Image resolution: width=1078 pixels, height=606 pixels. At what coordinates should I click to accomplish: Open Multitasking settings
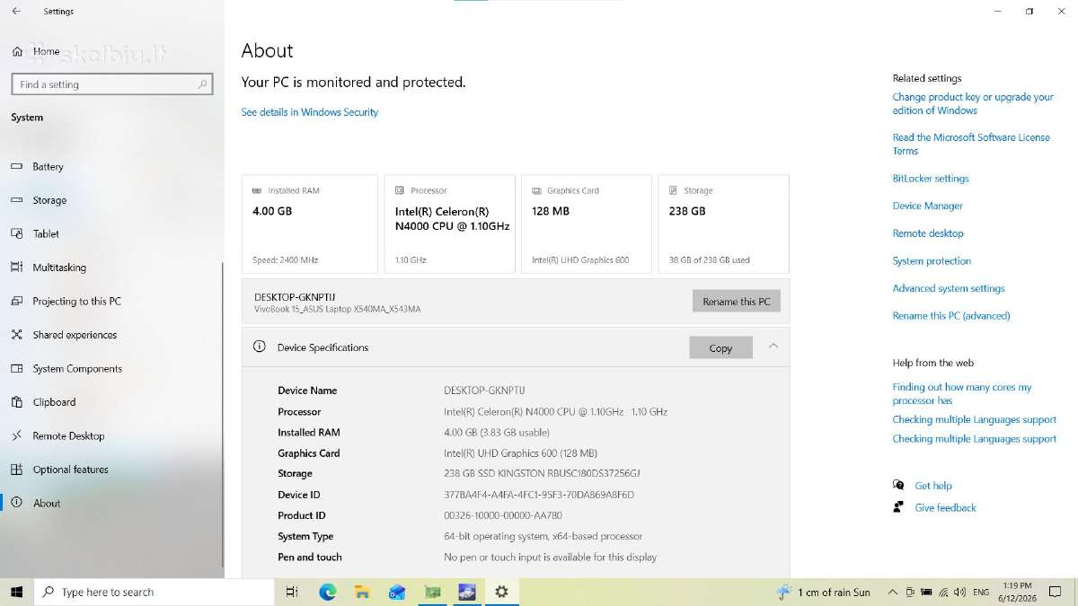point(59,268)
